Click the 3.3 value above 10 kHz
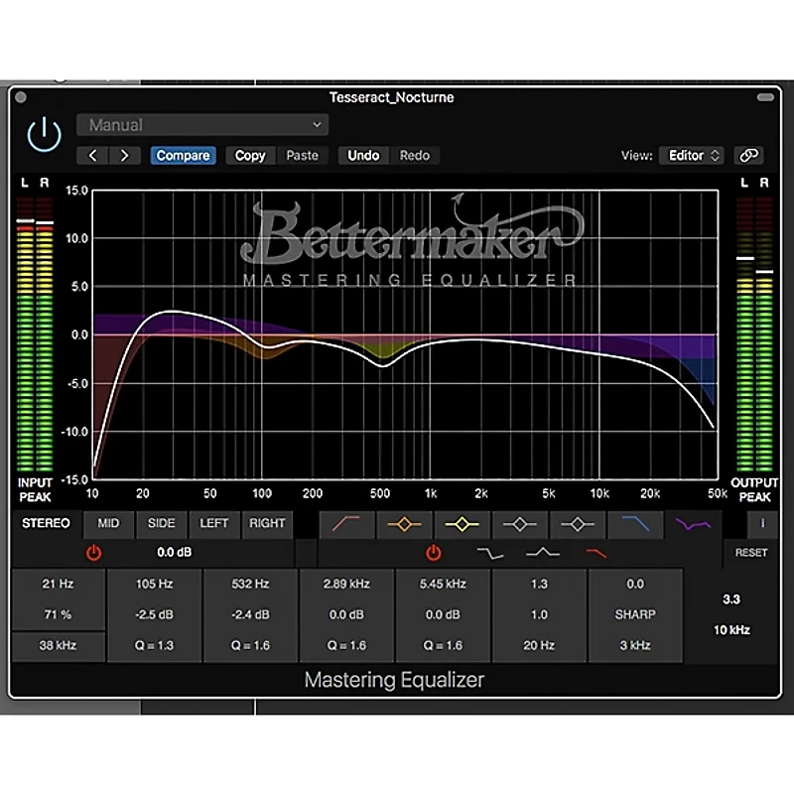Screen dimensions: 794x794 pyautogui.click(x=731, y=599)
